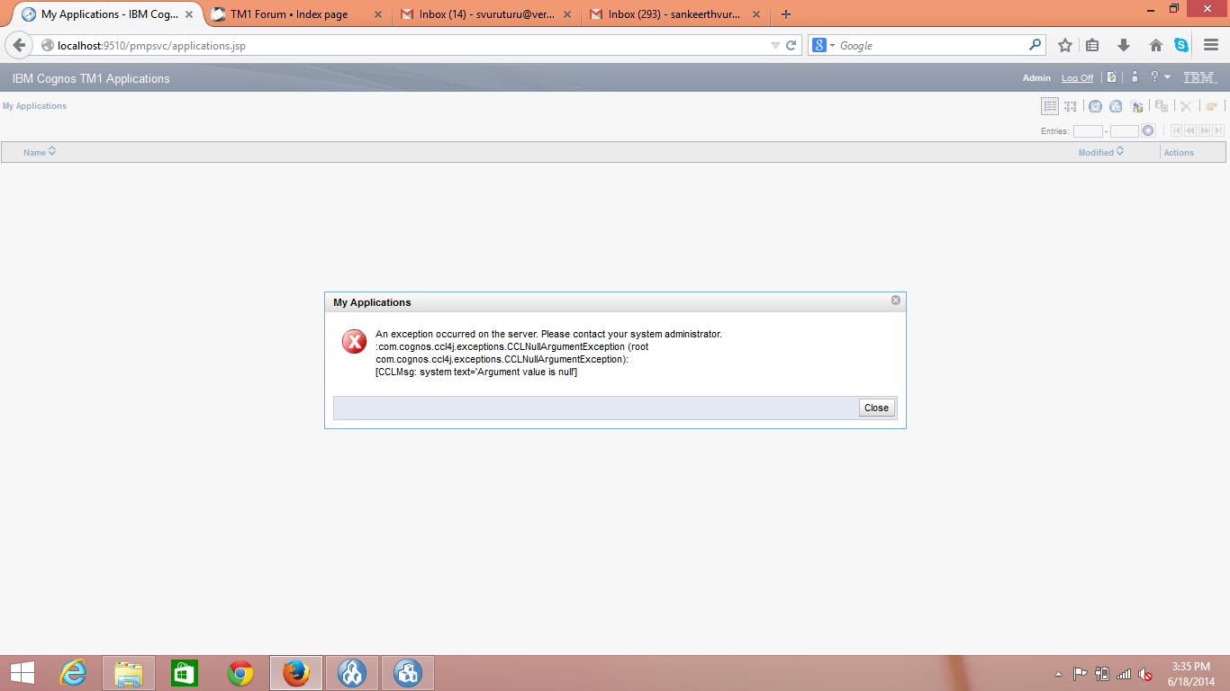Switch to the Inbox (293) Gmail tab

[x=674, y=14]
